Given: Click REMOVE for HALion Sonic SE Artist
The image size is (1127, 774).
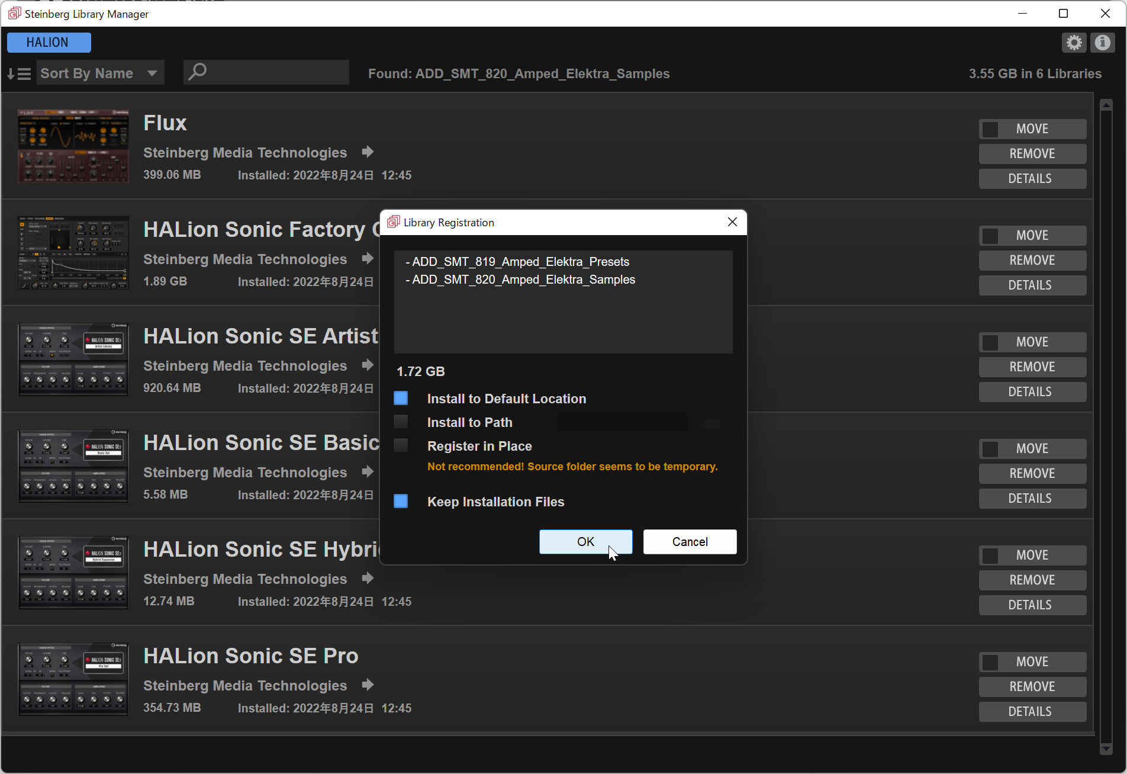Looking at the screenshot, I should pyautogui.click(x=1032, y=367).
